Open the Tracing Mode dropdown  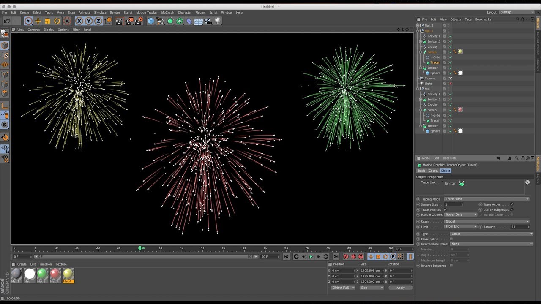[486, 199]
